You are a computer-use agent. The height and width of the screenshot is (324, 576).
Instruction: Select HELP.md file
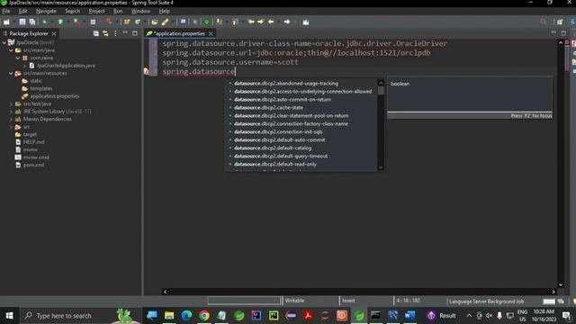pyautogui.click(x=33, y=142)
